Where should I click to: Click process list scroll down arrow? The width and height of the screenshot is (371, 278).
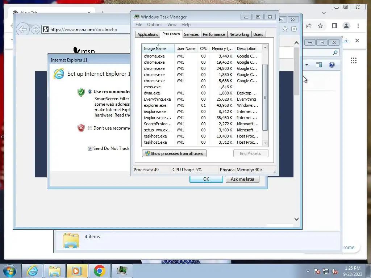click(265, 143)
